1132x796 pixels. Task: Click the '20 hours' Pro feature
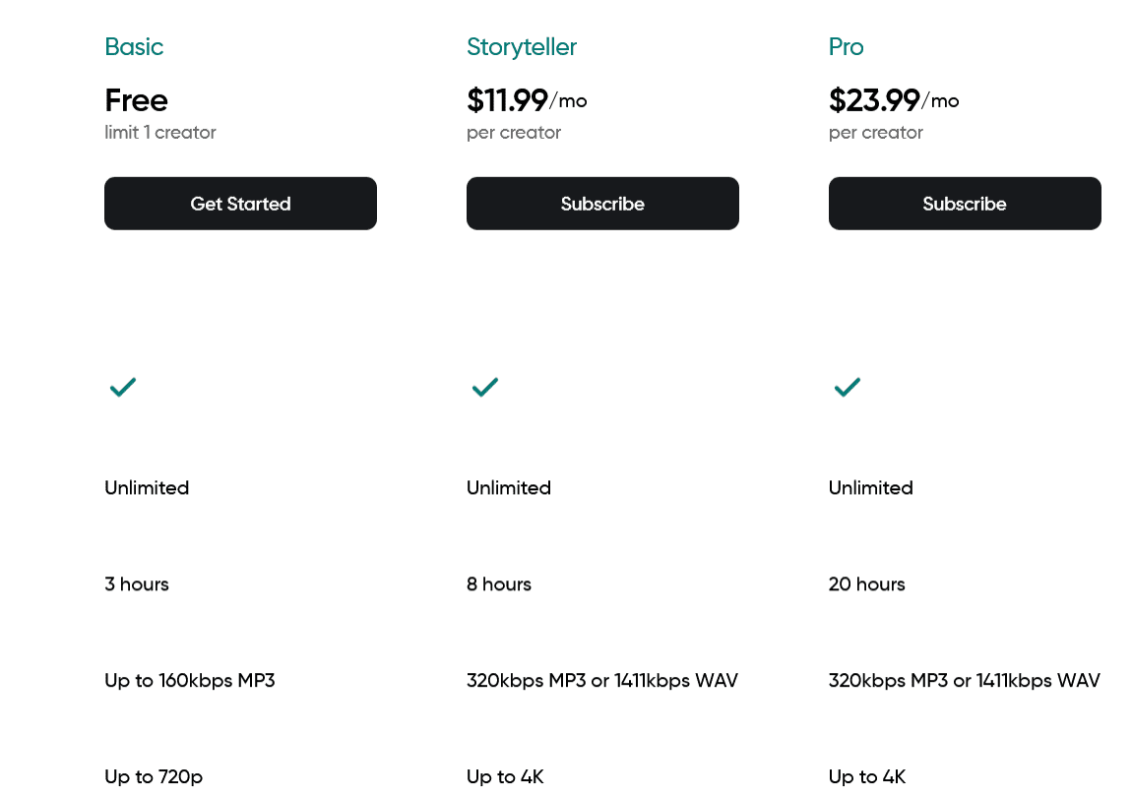[867, 583]
